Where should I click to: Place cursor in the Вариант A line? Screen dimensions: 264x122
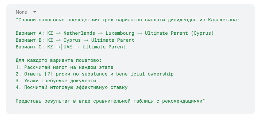[x=115, y=33]
